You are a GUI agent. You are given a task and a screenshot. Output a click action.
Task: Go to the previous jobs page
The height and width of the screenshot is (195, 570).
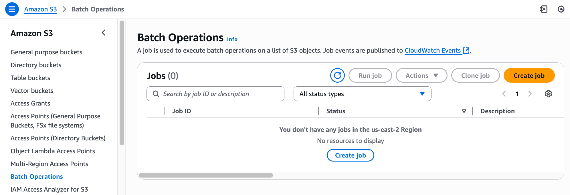click(x=504, y=94)
